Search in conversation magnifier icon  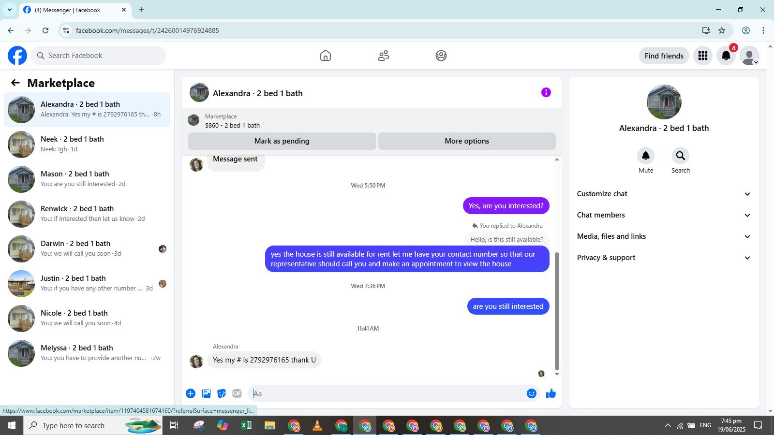[681, 156]
